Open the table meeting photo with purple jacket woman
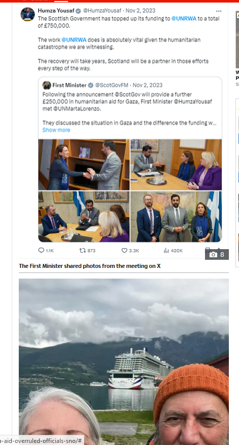 pos(176,164)
